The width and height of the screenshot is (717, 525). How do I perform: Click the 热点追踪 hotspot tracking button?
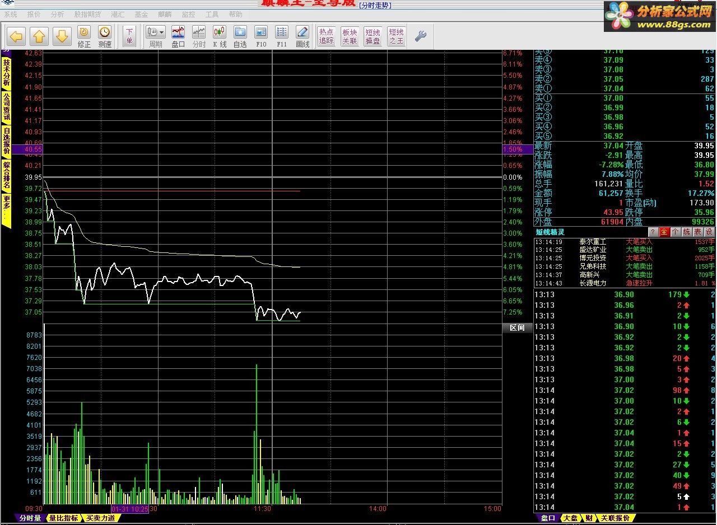point(326,36)
